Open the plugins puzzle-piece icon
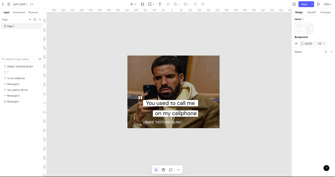The image size is (335, 177). (294, 4)
